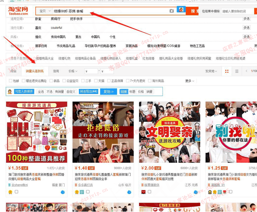The height and width of the screenshot is (212, 257).
Task: Select the 综合 sort tab
Action: pos(13,71)
